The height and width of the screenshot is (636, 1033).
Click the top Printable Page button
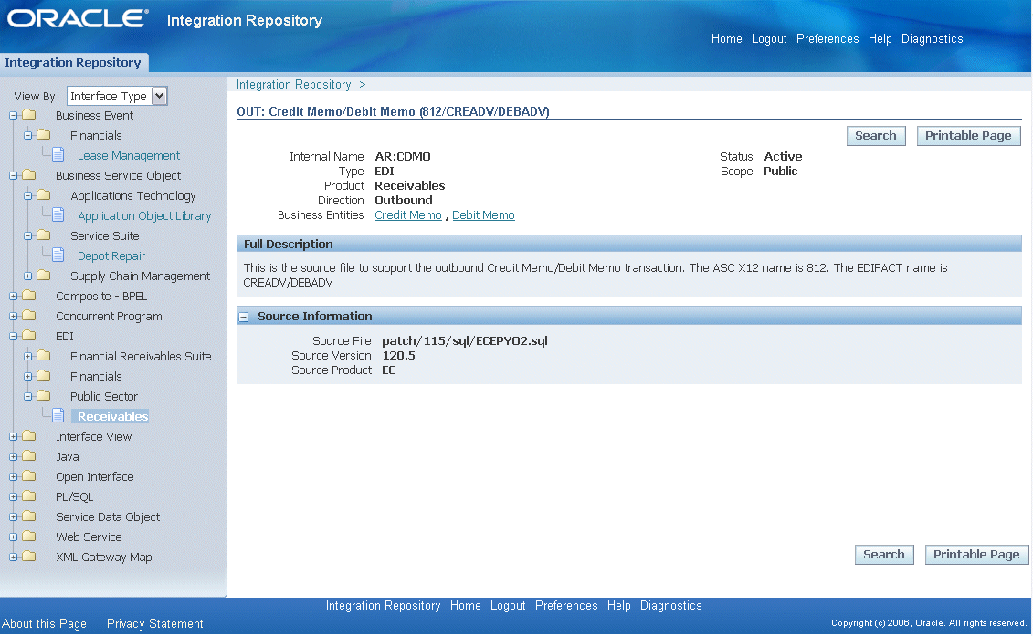(968, 136)
